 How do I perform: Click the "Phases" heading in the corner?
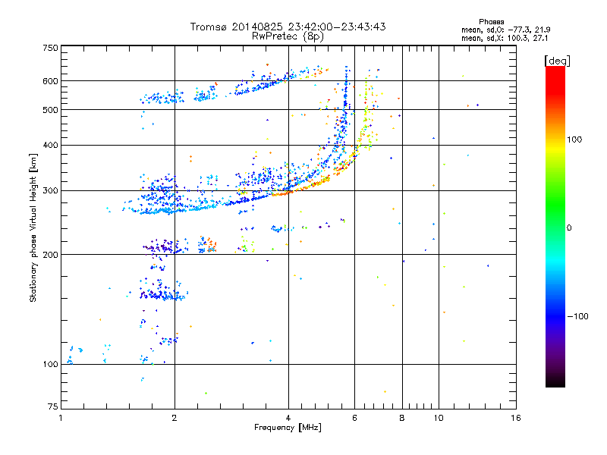[x=491, y=22]
